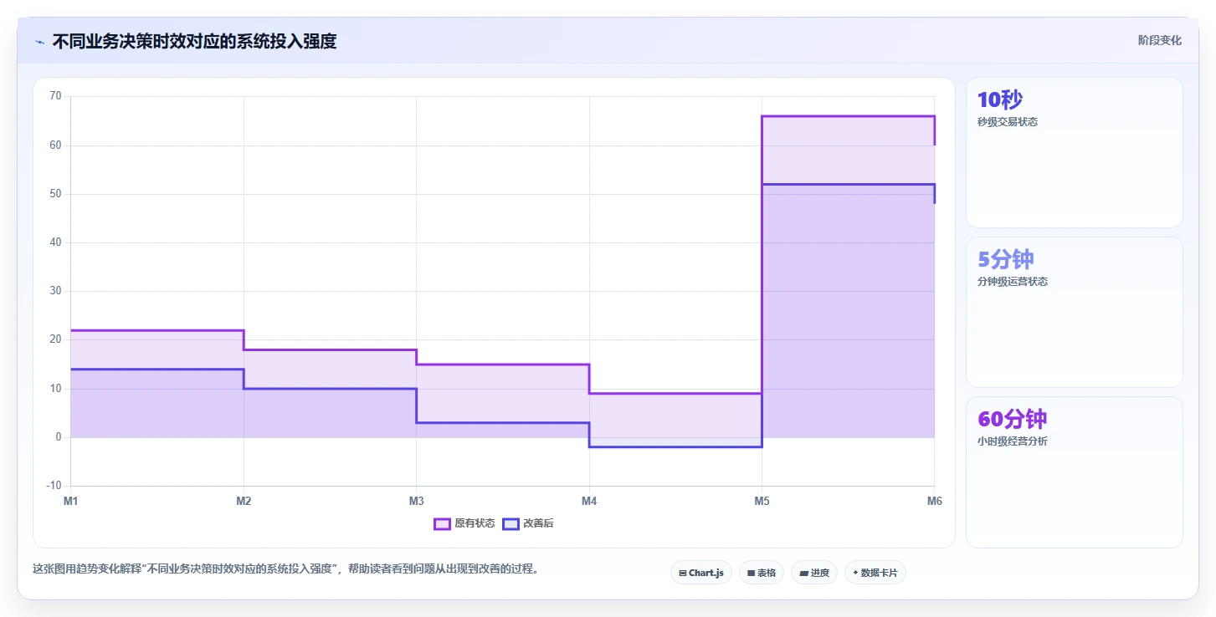The image size is (1216, 617).
Task: Click the 小时级经营分析 caption
Action: click(x=1013, y=441)
